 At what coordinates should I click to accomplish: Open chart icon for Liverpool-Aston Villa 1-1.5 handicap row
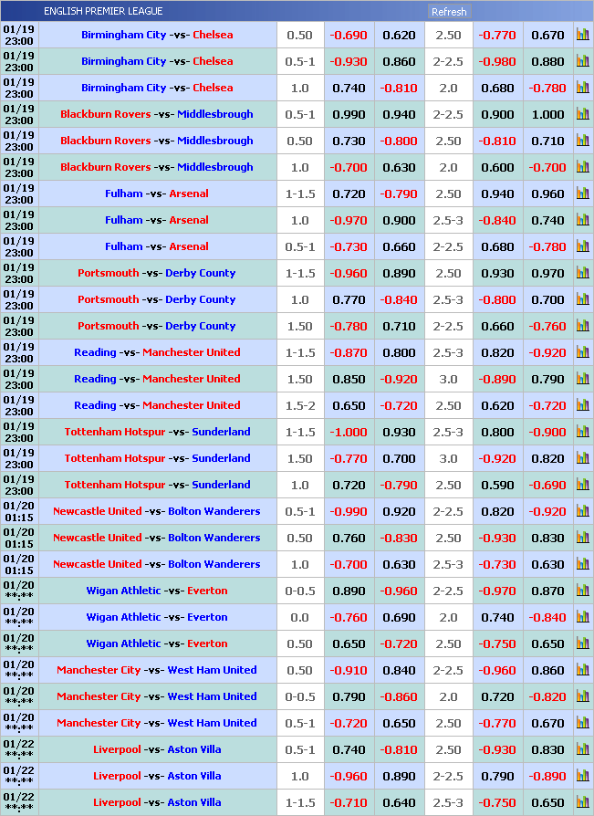582,803
